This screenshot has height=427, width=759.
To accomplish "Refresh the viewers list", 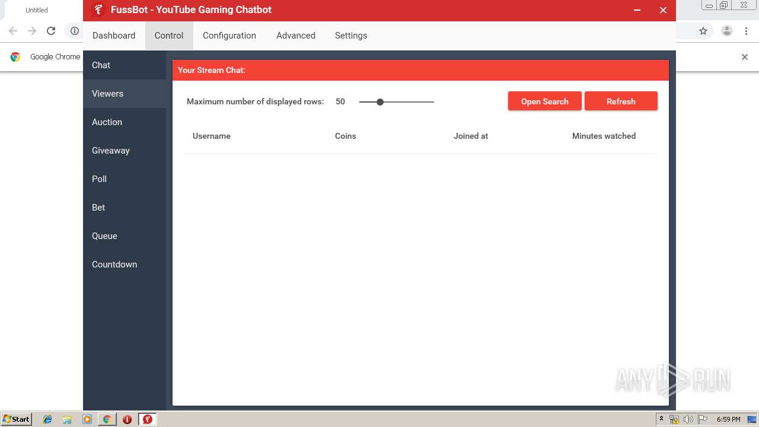I will click(x=621, y=101).
